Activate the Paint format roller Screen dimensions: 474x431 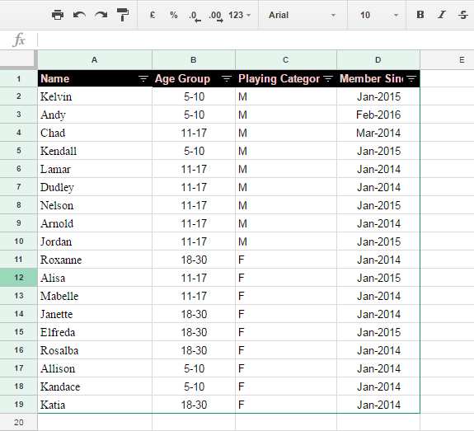pos(123,15)
